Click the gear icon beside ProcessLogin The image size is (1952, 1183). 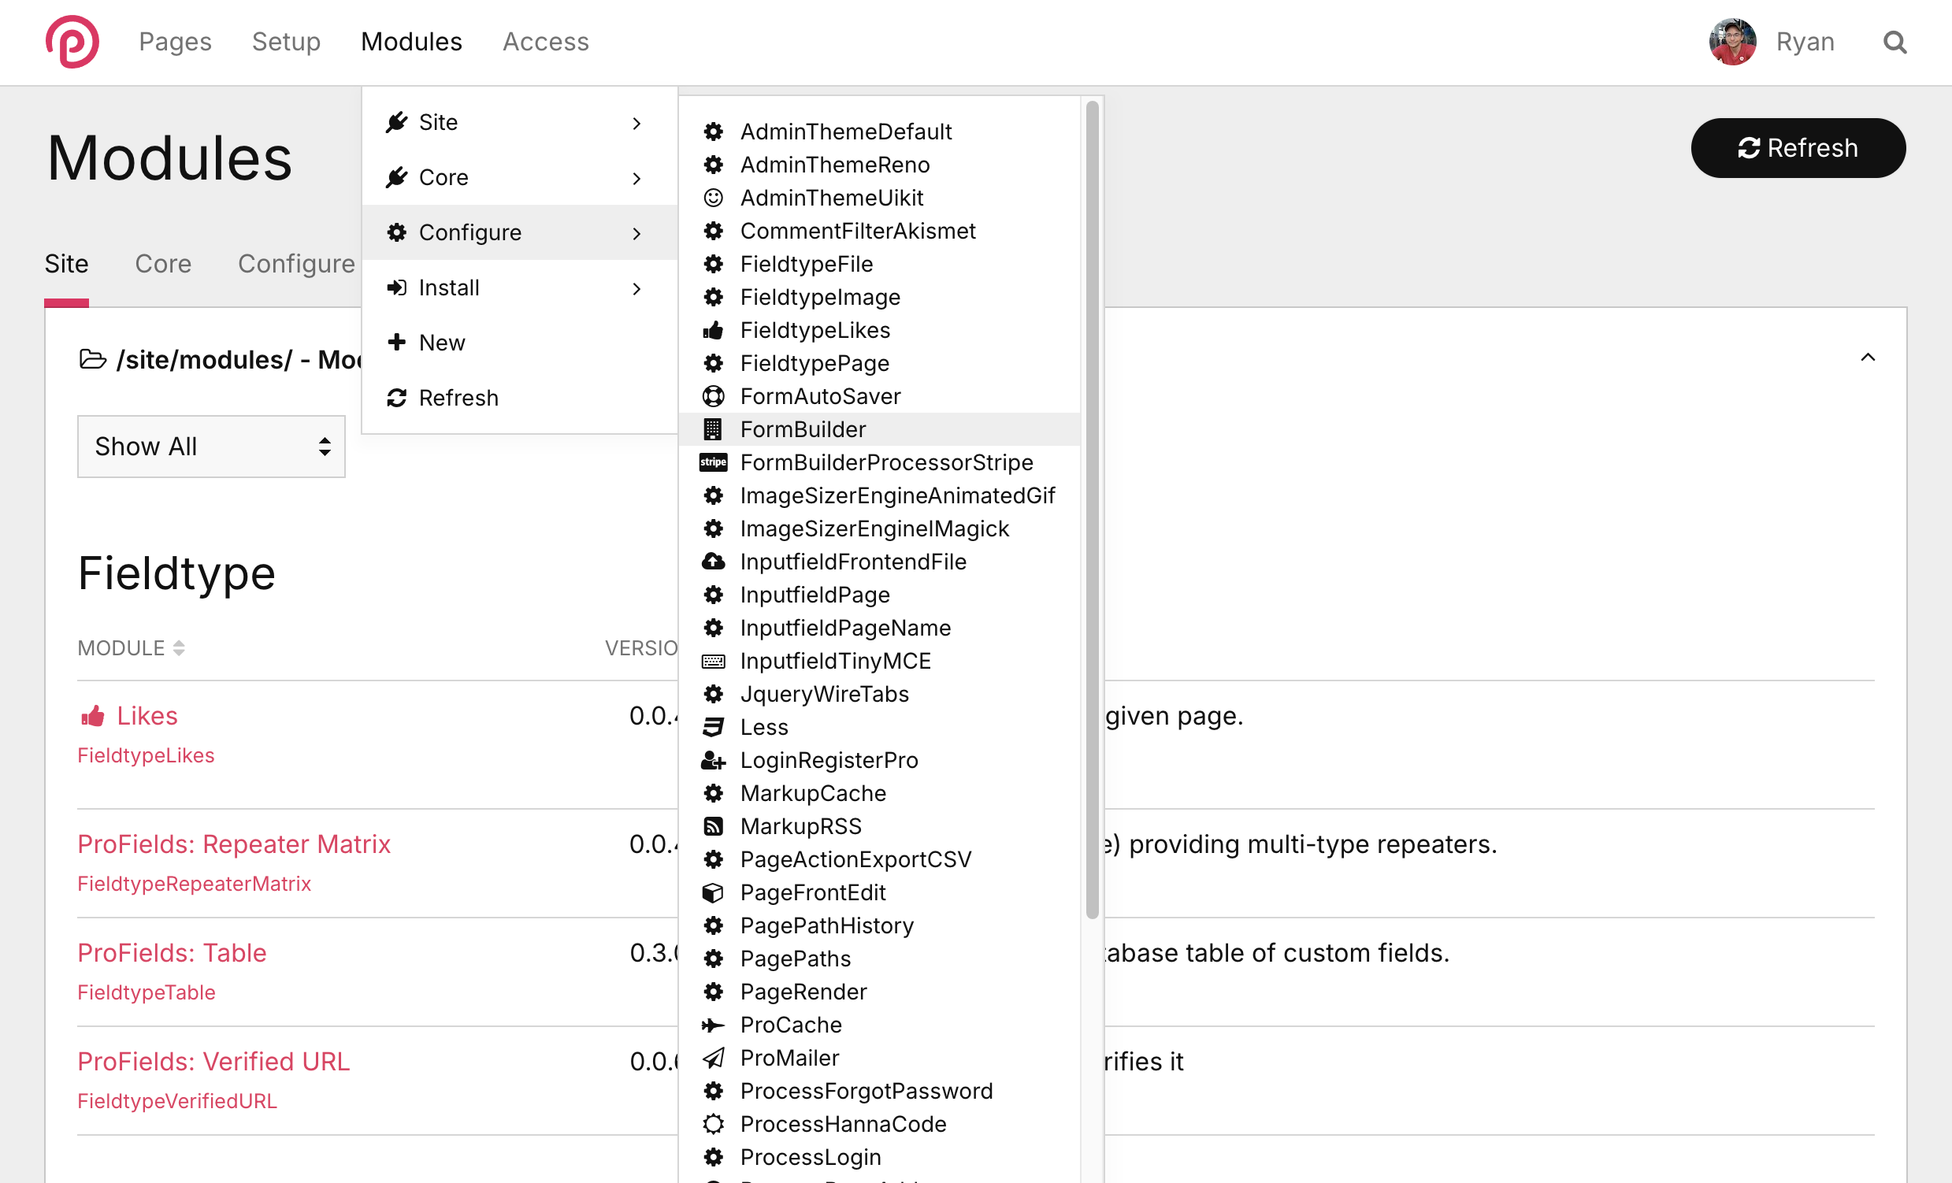[x=713, y=1157]
